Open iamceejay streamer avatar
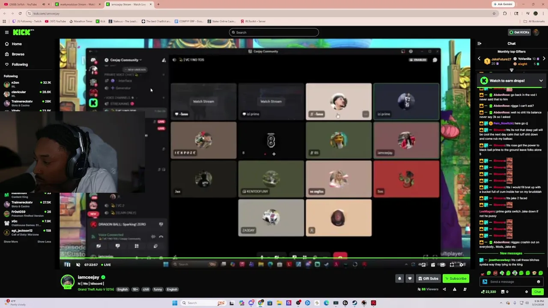Image resolution: width=548 pixels, height=308 pixels. 67,281
